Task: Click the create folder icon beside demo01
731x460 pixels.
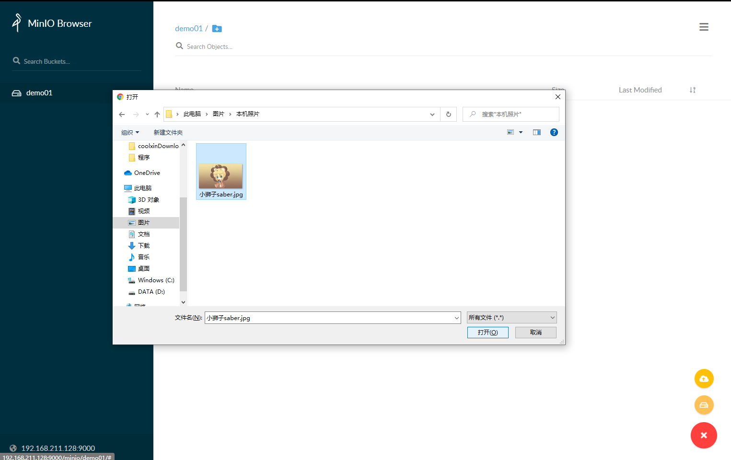Action: pyautogui.click(x=217, y=29)
